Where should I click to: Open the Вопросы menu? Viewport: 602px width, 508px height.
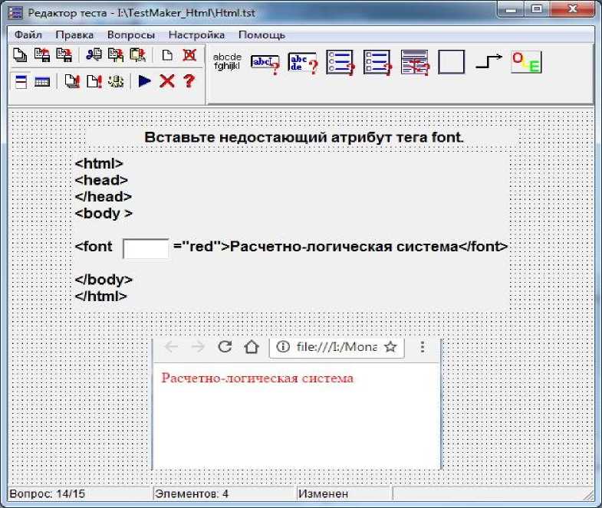click(131, 35)
